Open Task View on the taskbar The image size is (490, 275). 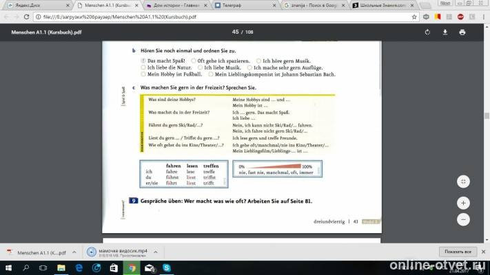(43, 268)
